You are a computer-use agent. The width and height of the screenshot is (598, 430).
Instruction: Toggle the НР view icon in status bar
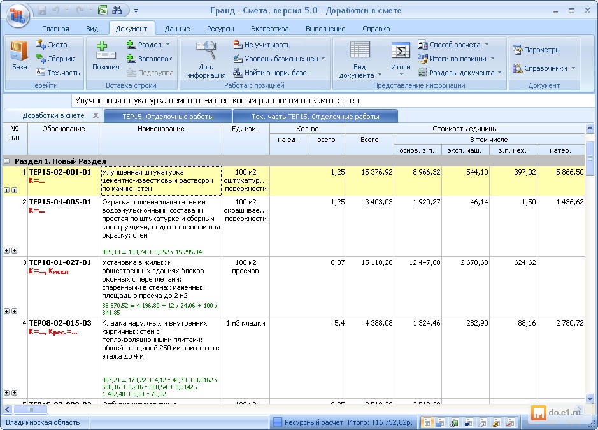coord(468,422)
